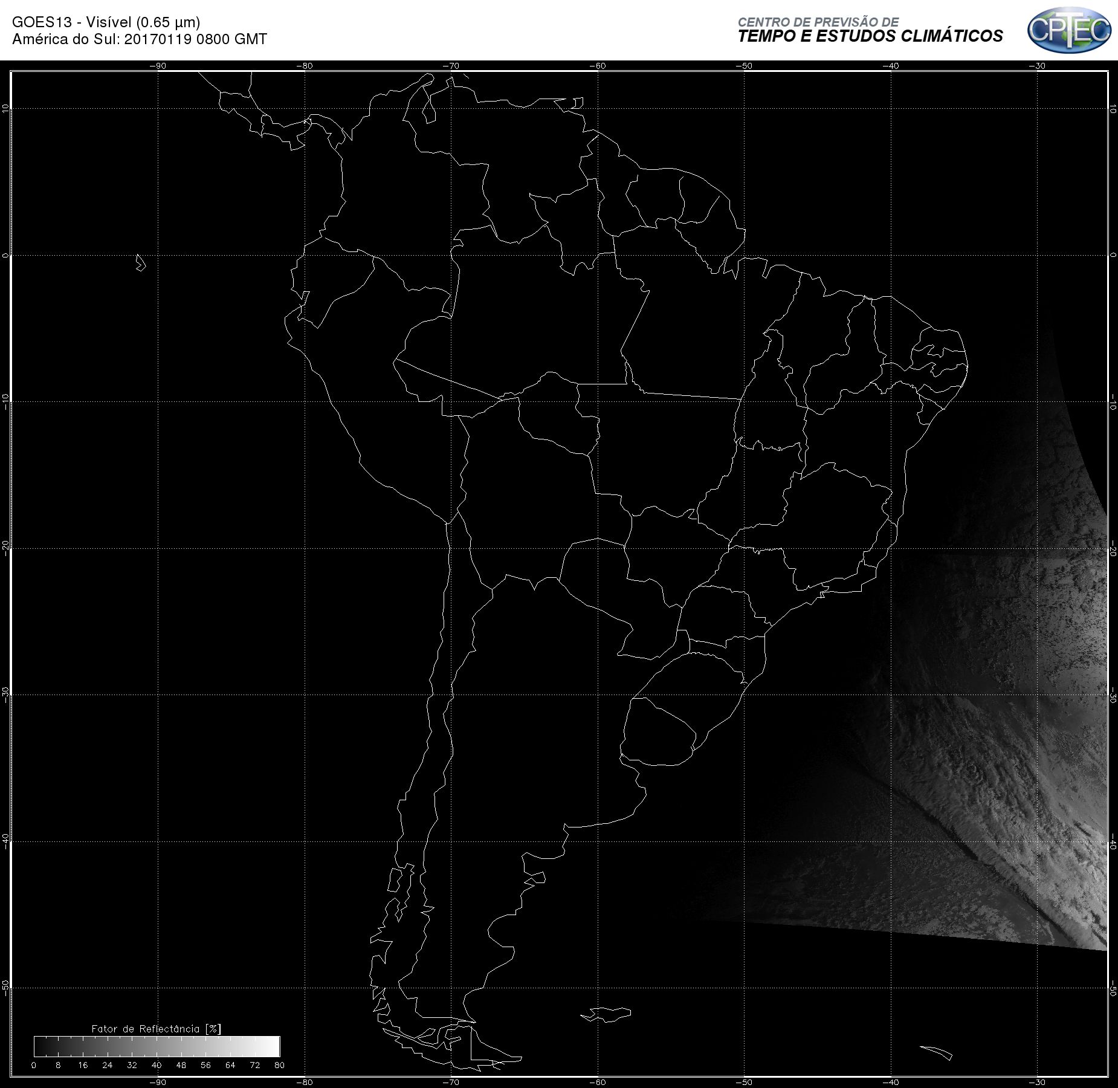Click the CPTEC globe logo
The height and width of the screenshot is (1088, 1118).
pyautogui.click(x=1070, y=30)
